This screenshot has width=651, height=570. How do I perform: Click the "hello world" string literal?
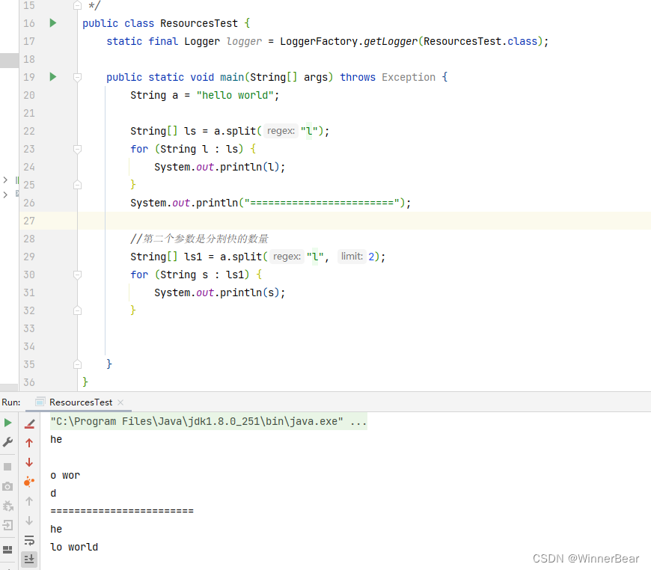[x=235, y=95]
